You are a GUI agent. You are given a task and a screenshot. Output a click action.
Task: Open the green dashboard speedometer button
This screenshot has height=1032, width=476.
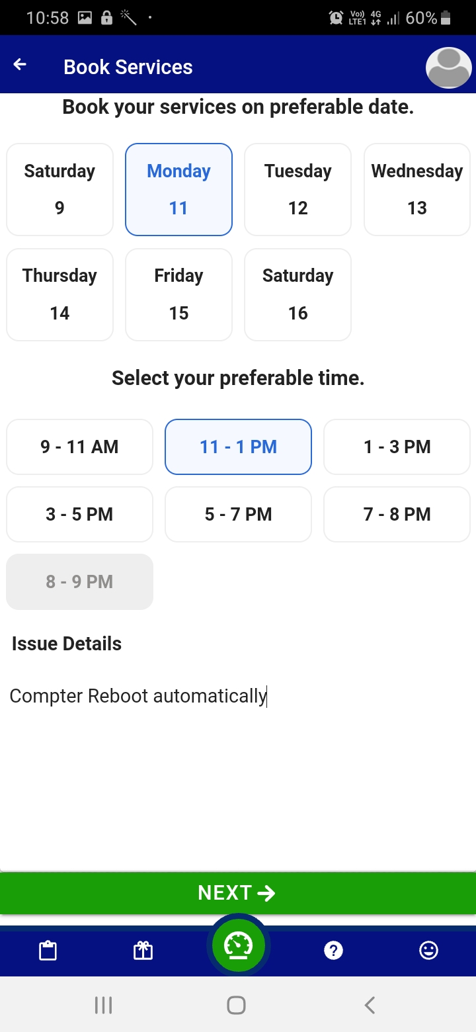point(238,946)
